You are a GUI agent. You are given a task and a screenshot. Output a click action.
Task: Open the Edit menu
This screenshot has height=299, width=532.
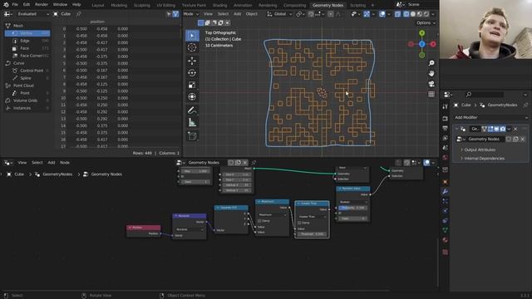coord(27,5)
